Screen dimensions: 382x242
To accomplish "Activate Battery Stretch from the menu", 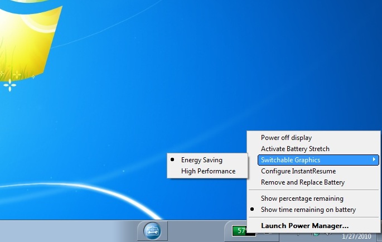I will 313,149.
